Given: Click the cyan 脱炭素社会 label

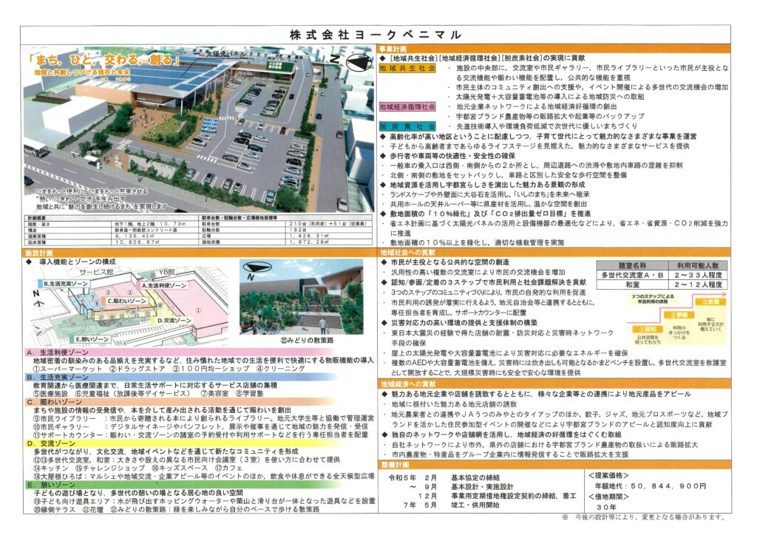Looking at the screenshot, I should [407, 126].
